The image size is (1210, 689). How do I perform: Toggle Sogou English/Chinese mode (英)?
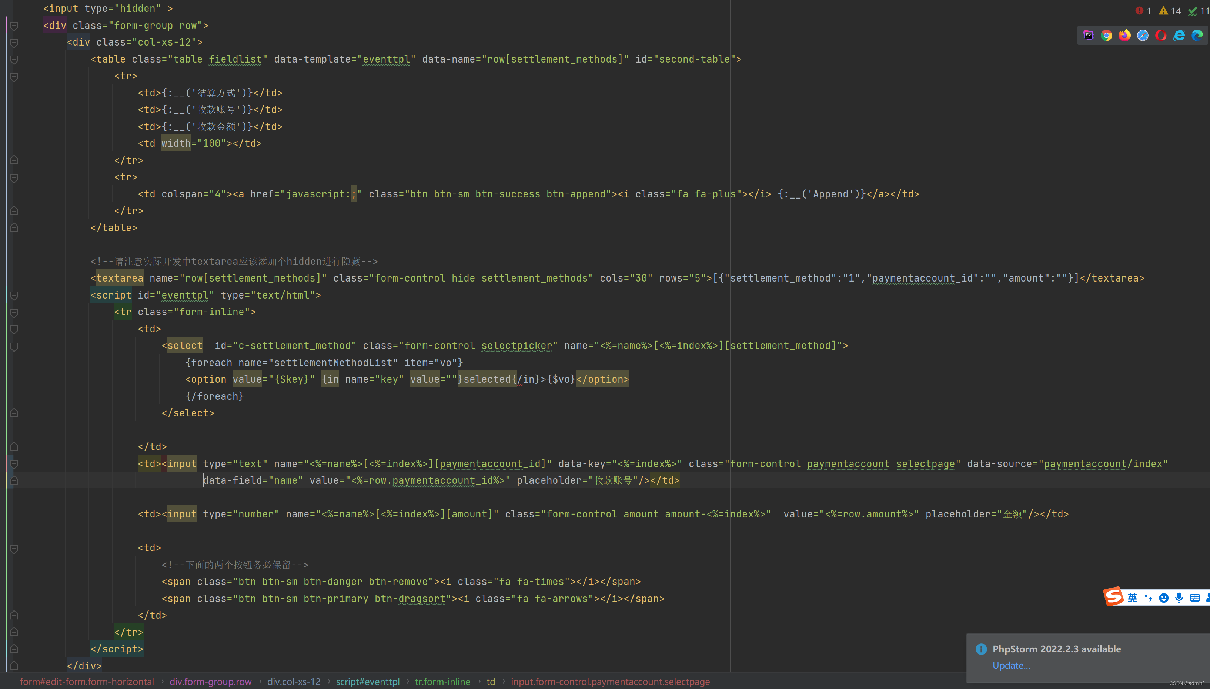pyautogui.click(x=1133, y=598)
